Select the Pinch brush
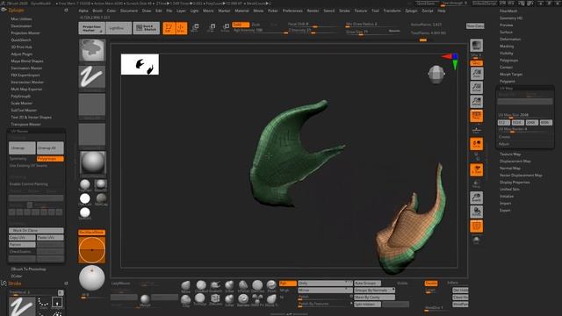Image resolution: width=562 pixels, height=316 pixels. [x=271, y=287]
